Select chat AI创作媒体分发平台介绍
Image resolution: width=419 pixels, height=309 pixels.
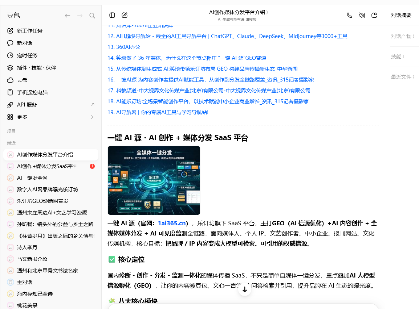(x=51, y=155)
